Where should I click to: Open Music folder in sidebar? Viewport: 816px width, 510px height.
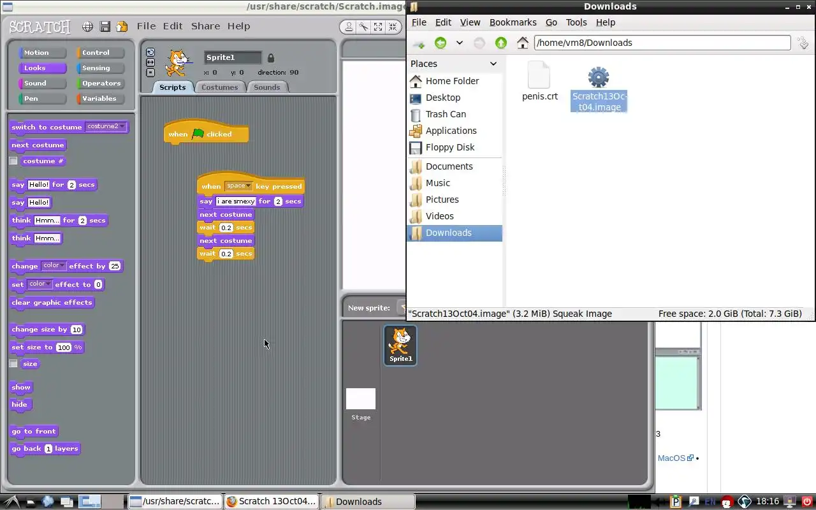(437, 183)
